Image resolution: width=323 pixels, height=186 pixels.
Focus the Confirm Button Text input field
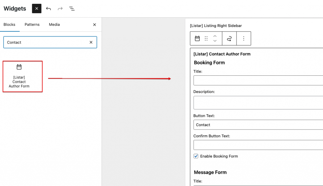click(258, 145)
